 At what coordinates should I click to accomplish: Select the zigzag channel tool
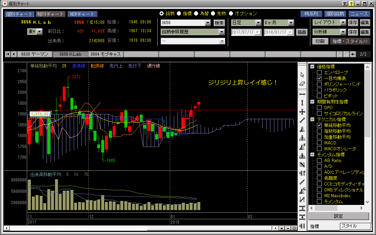(x=302, y=199)
